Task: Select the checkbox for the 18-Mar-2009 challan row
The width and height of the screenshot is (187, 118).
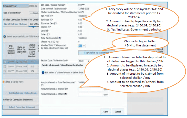Action: click(x=4, y=70)
